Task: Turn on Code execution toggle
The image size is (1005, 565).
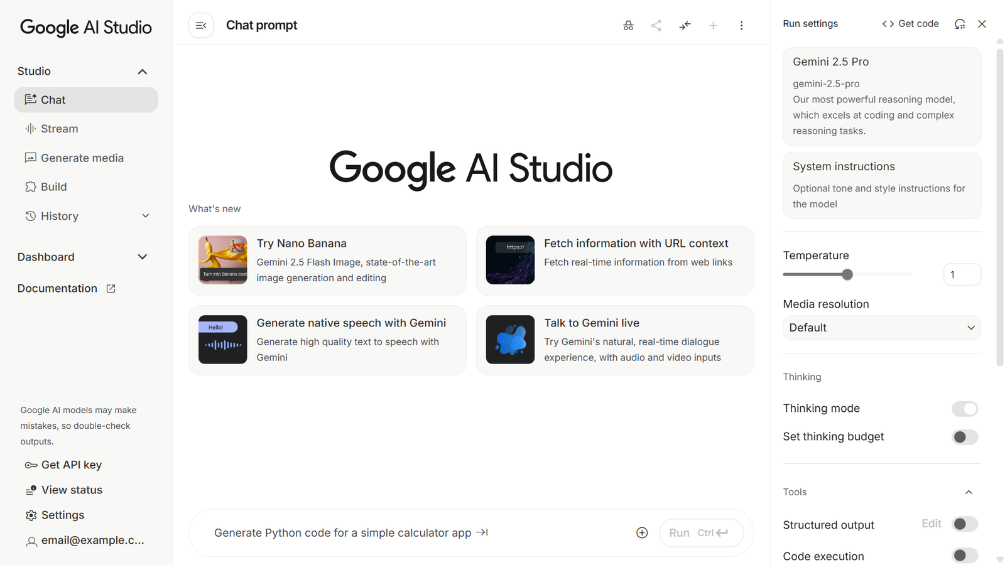Action: (965, 556)
